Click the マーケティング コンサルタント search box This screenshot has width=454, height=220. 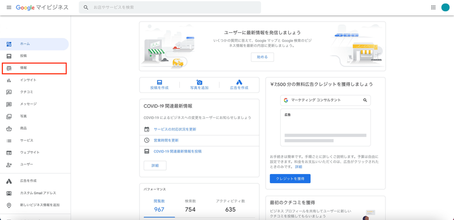click(325, 100)
